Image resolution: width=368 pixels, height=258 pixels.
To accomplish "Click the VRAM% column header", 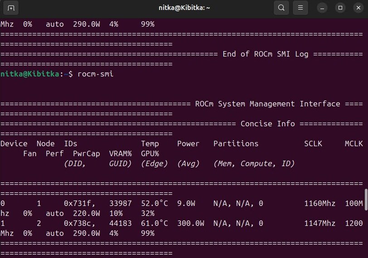I will point(120,154).
